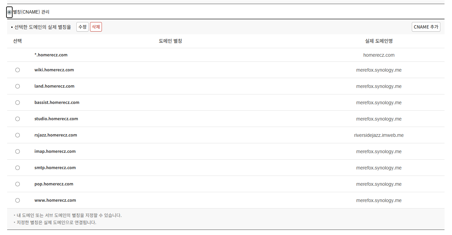Pick the pop.homerecz.com radio button
The height and width of the screenshot is (235, 452).
(x=18, y=184)
